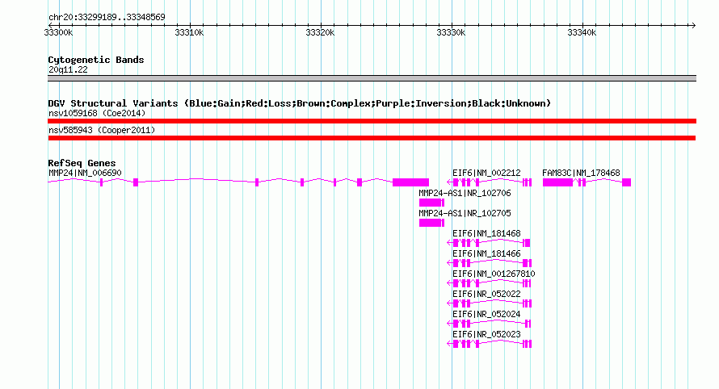Click the large FAM83C first exon block
The height and width of the screenshot is (389, 719).
557,182
